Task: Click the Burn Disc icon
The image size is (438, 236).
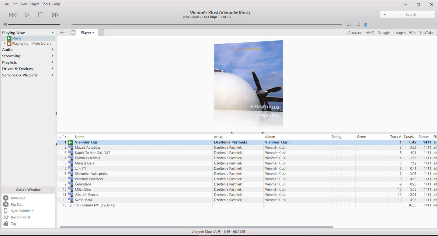Action: tap(6, 198)
